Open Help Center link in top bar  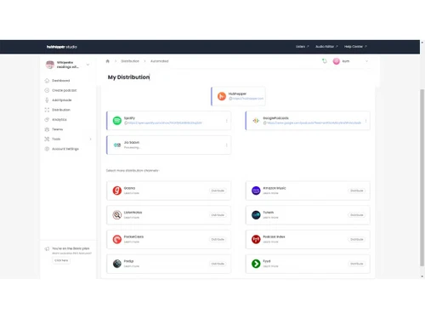click(x=355, y=47)
